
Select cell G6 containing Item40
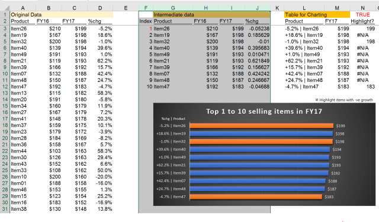point(173,48)
